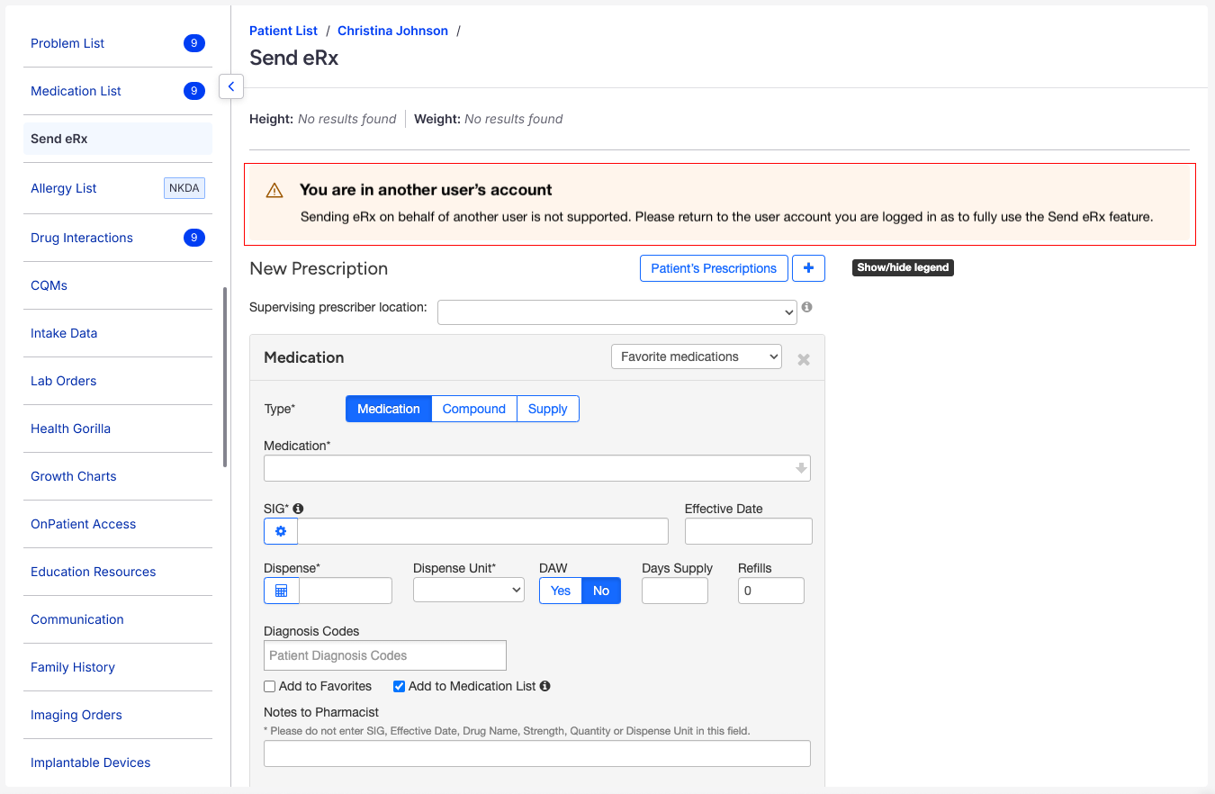Click the SIG settings gear icon
This screenshot has height=794, width=1215.
click(281, 531)
